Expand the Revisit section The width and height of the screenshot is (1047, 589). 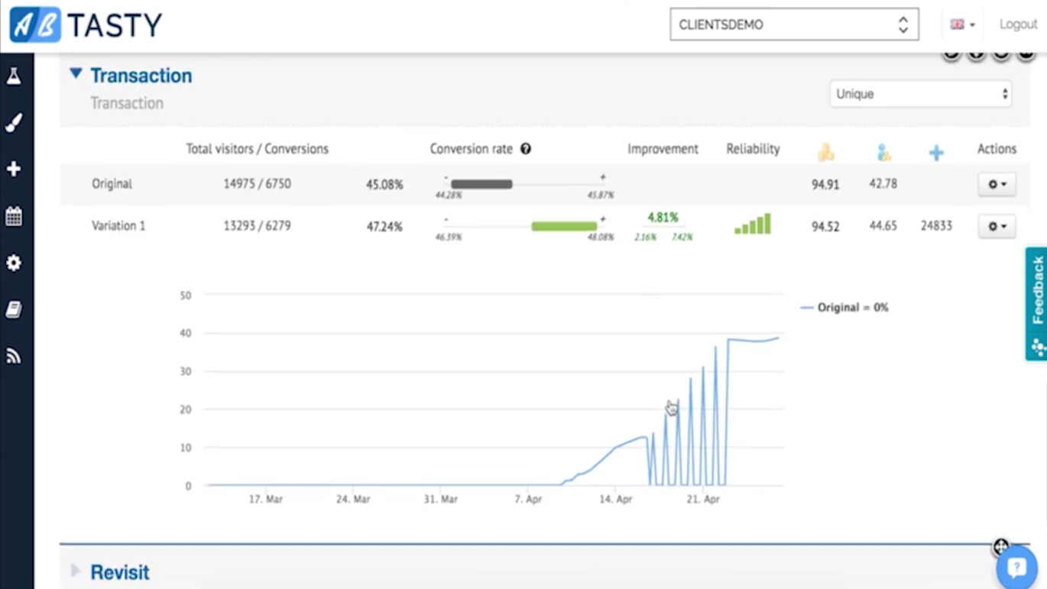coord(76,571)
